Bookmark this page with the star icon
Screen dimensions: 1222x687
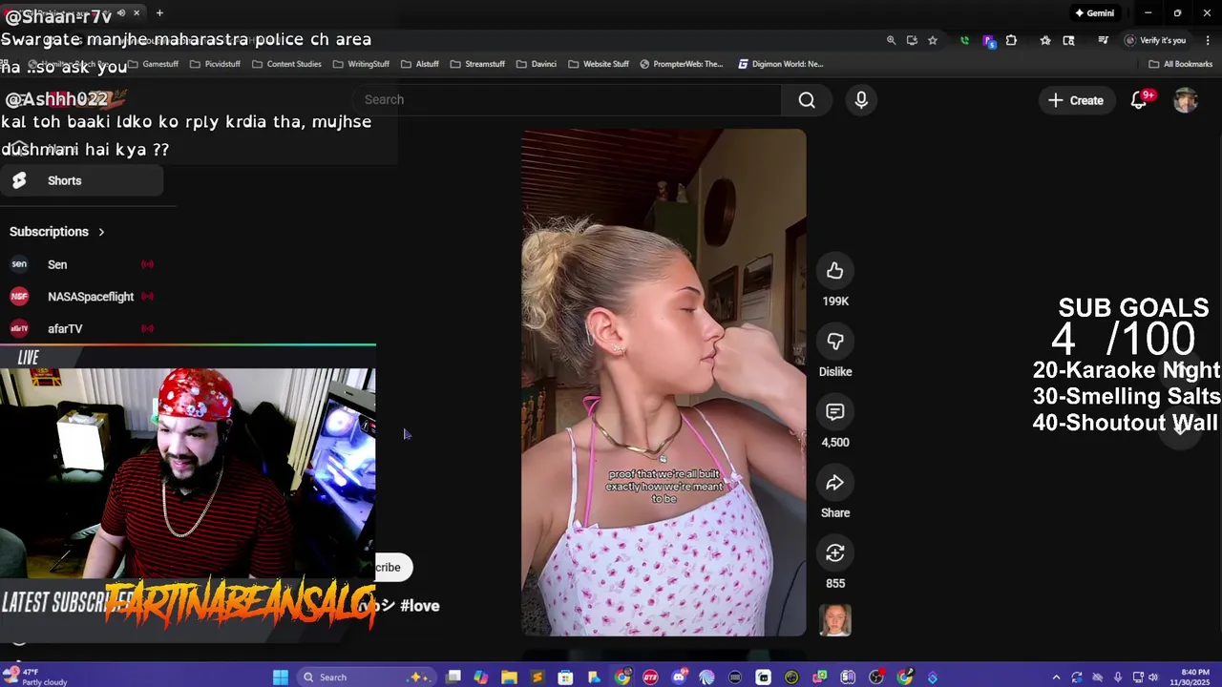point(933,40)
